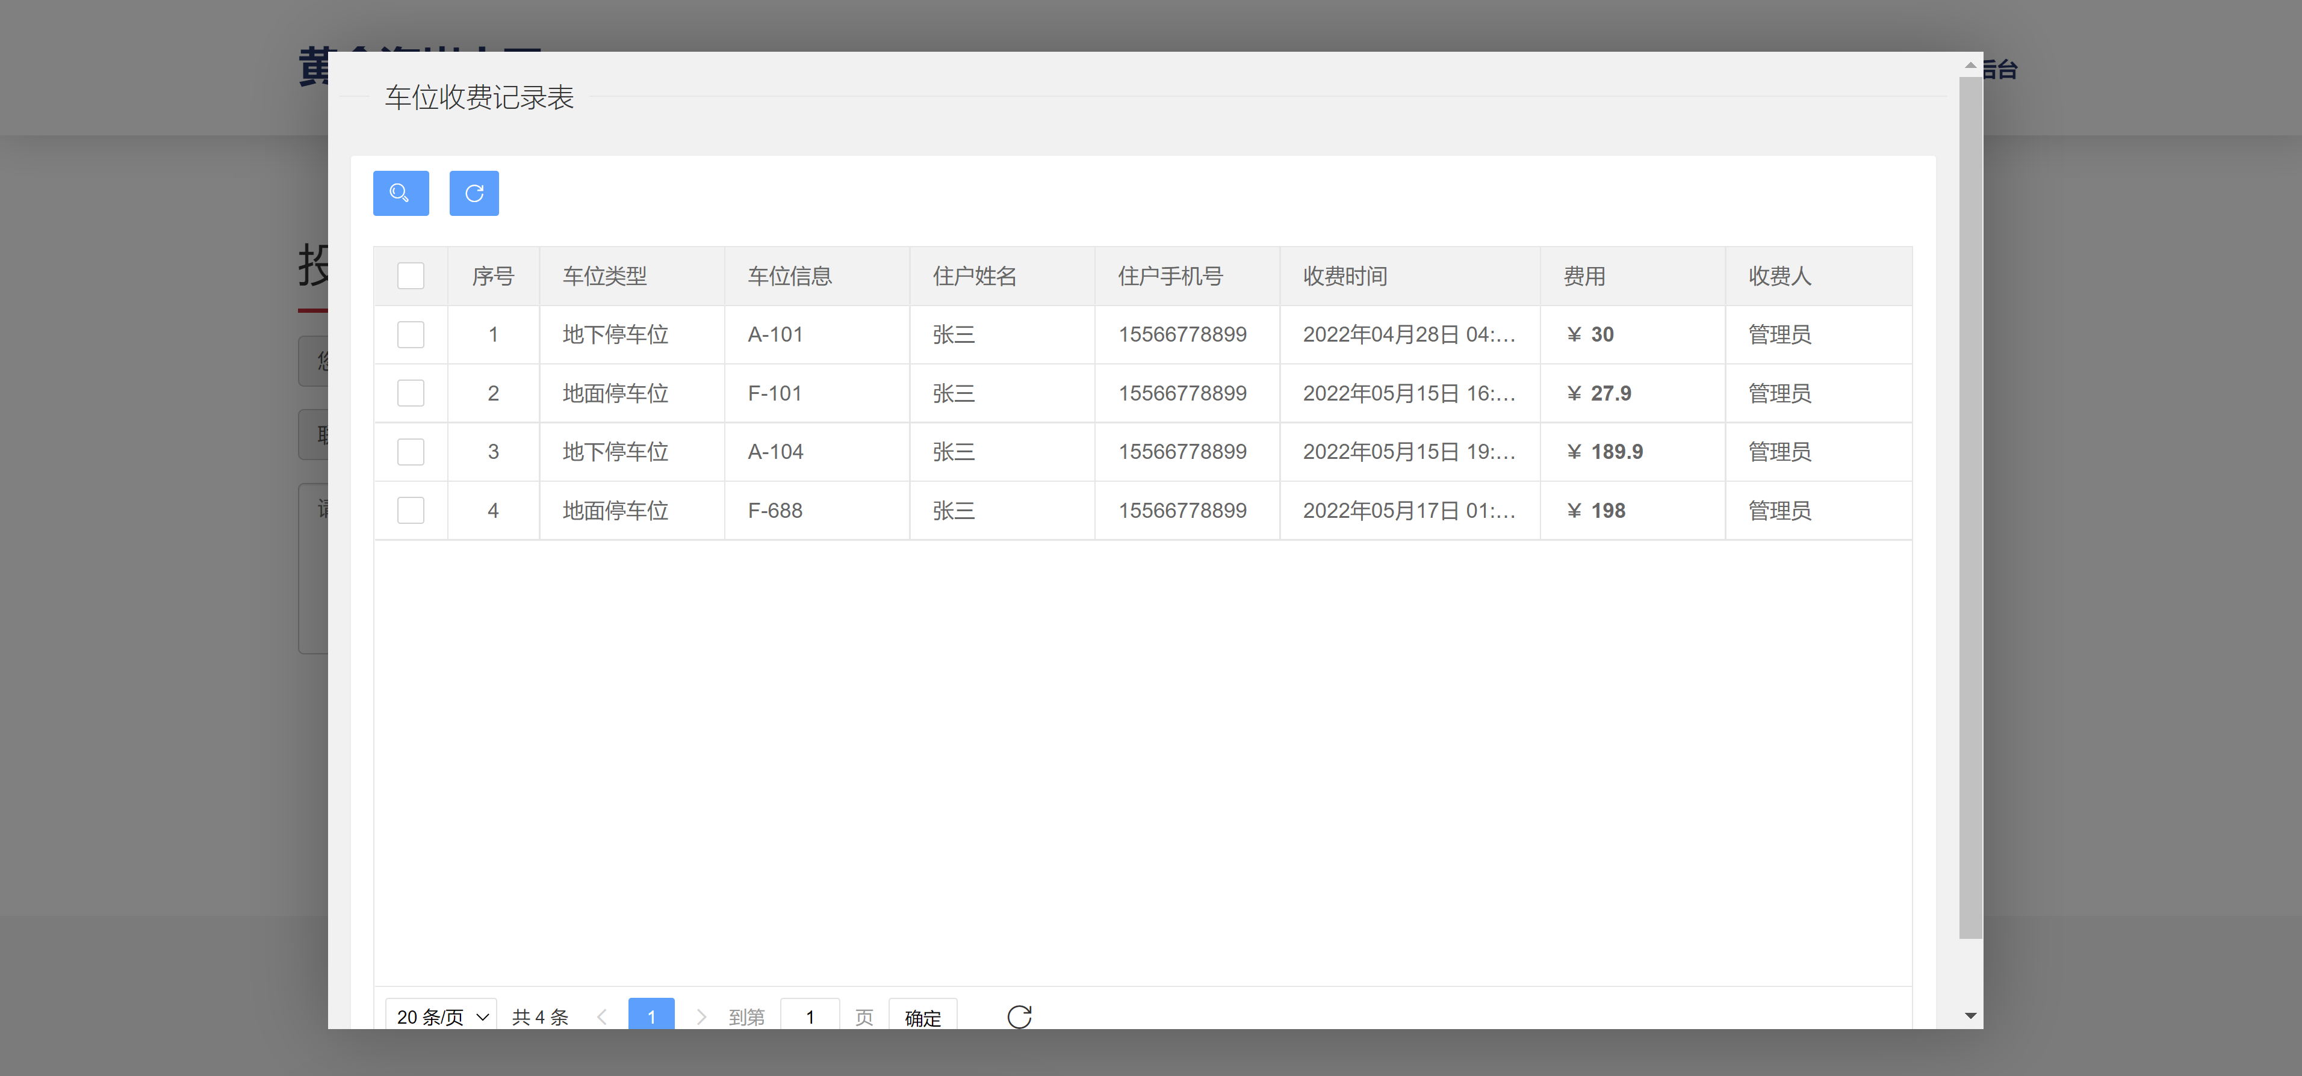Select page 1 in pagination
This screenshot has width=2302, height=1076.
click(651, 1016)
